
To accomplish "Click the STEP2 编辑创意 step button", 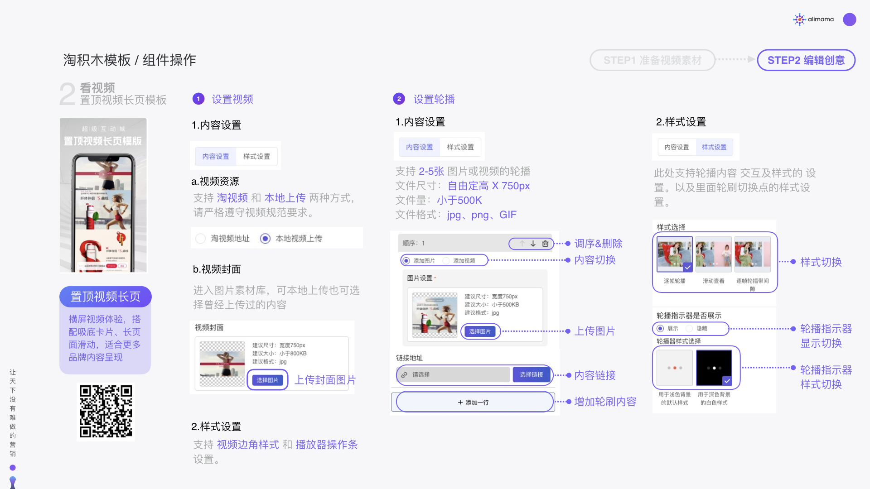I will tap(806, 60).
